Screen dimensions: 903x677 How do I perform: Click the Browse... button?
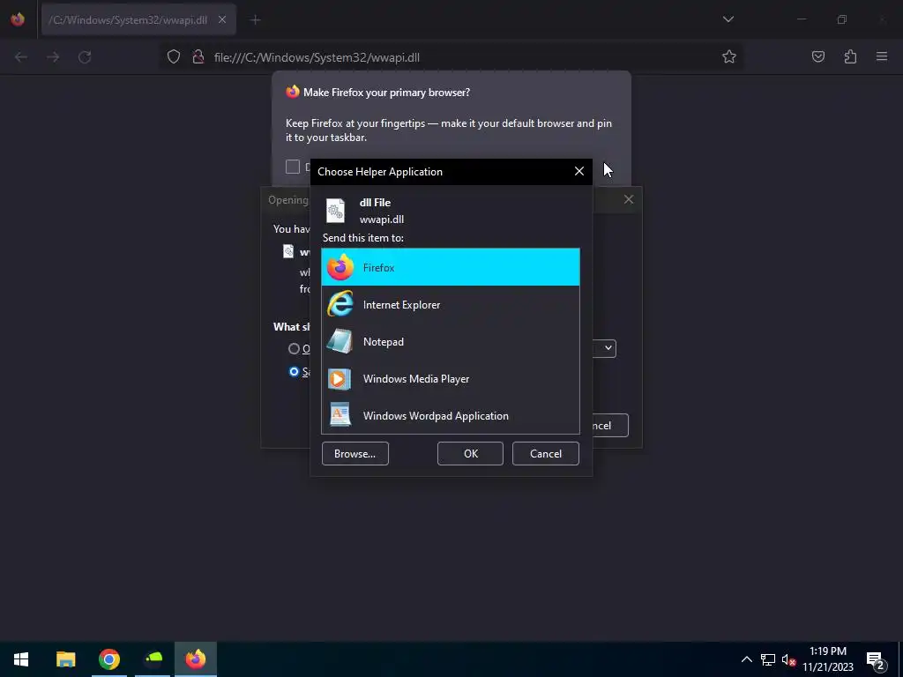(x=354, y=454)
